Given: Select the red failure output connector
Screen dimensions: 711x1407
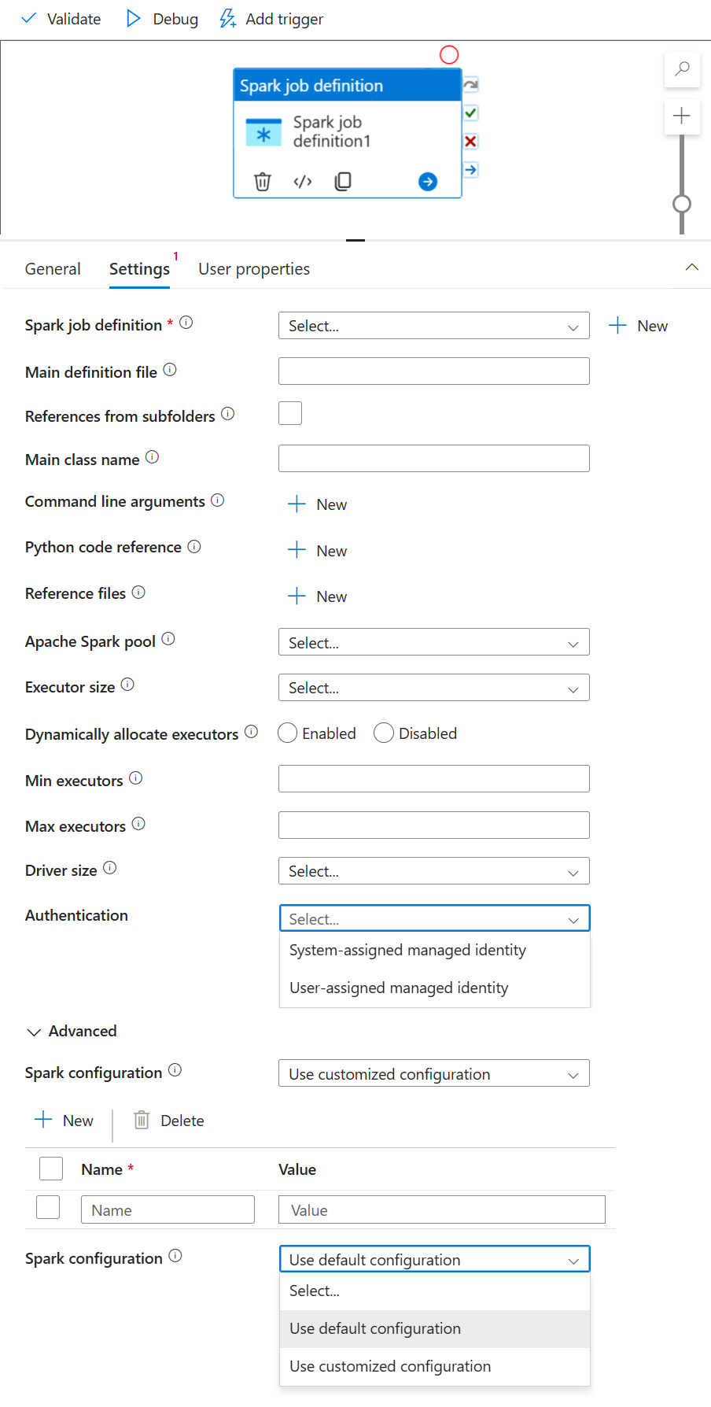Looking at the screenshot, I should click(469, 142).
